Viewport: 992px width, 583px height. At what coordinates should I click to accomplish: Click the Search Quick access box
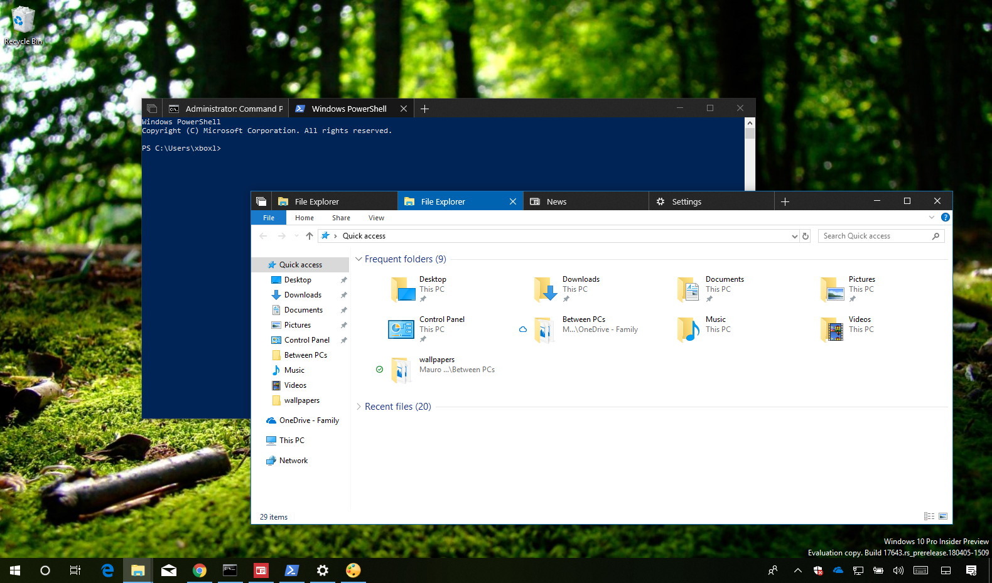[881, 236]
